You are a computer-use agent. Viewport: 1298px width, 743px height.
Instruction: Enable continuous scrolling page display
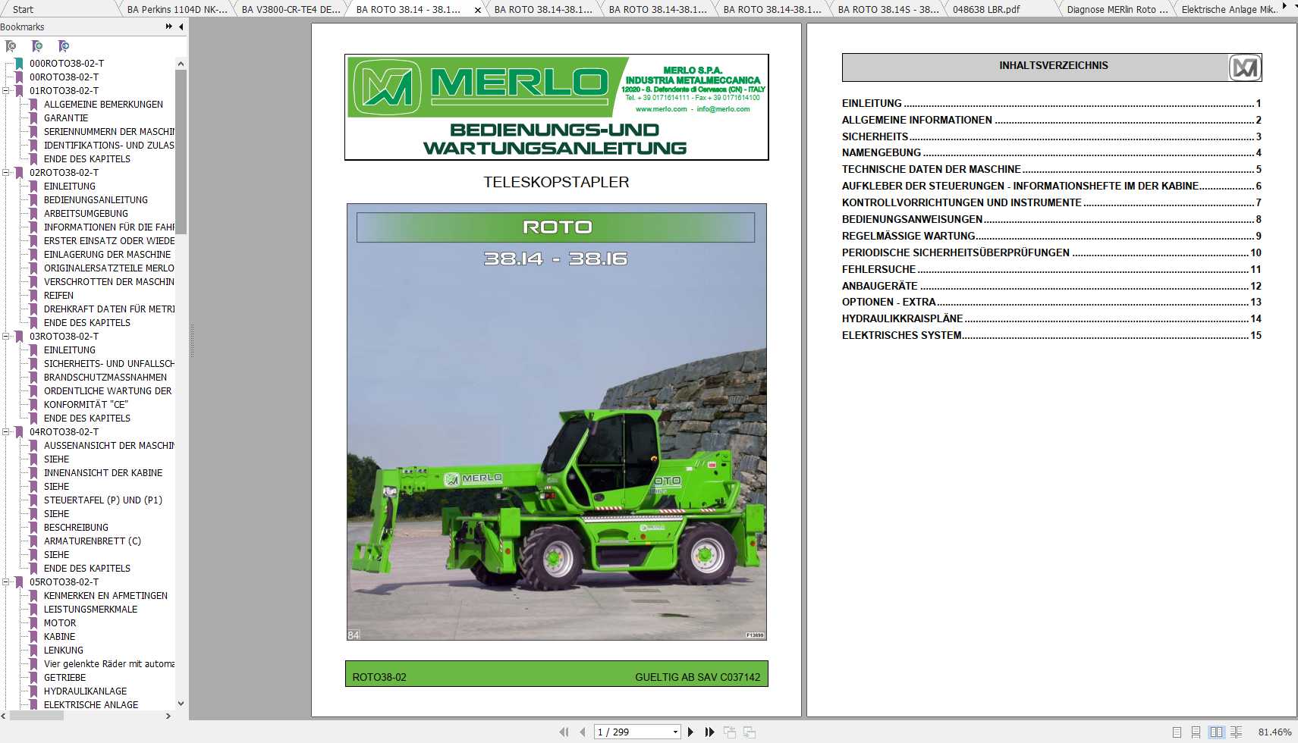point(1196,732)
